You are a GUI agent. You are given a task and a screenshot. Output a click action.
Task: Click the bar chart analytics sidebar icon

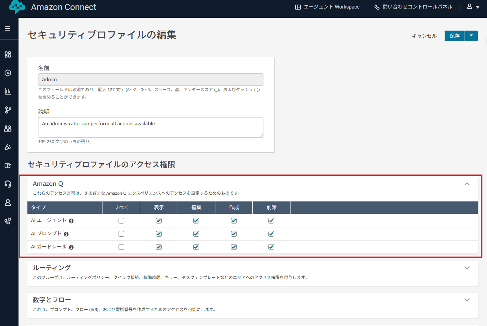(x=8, y=91)
